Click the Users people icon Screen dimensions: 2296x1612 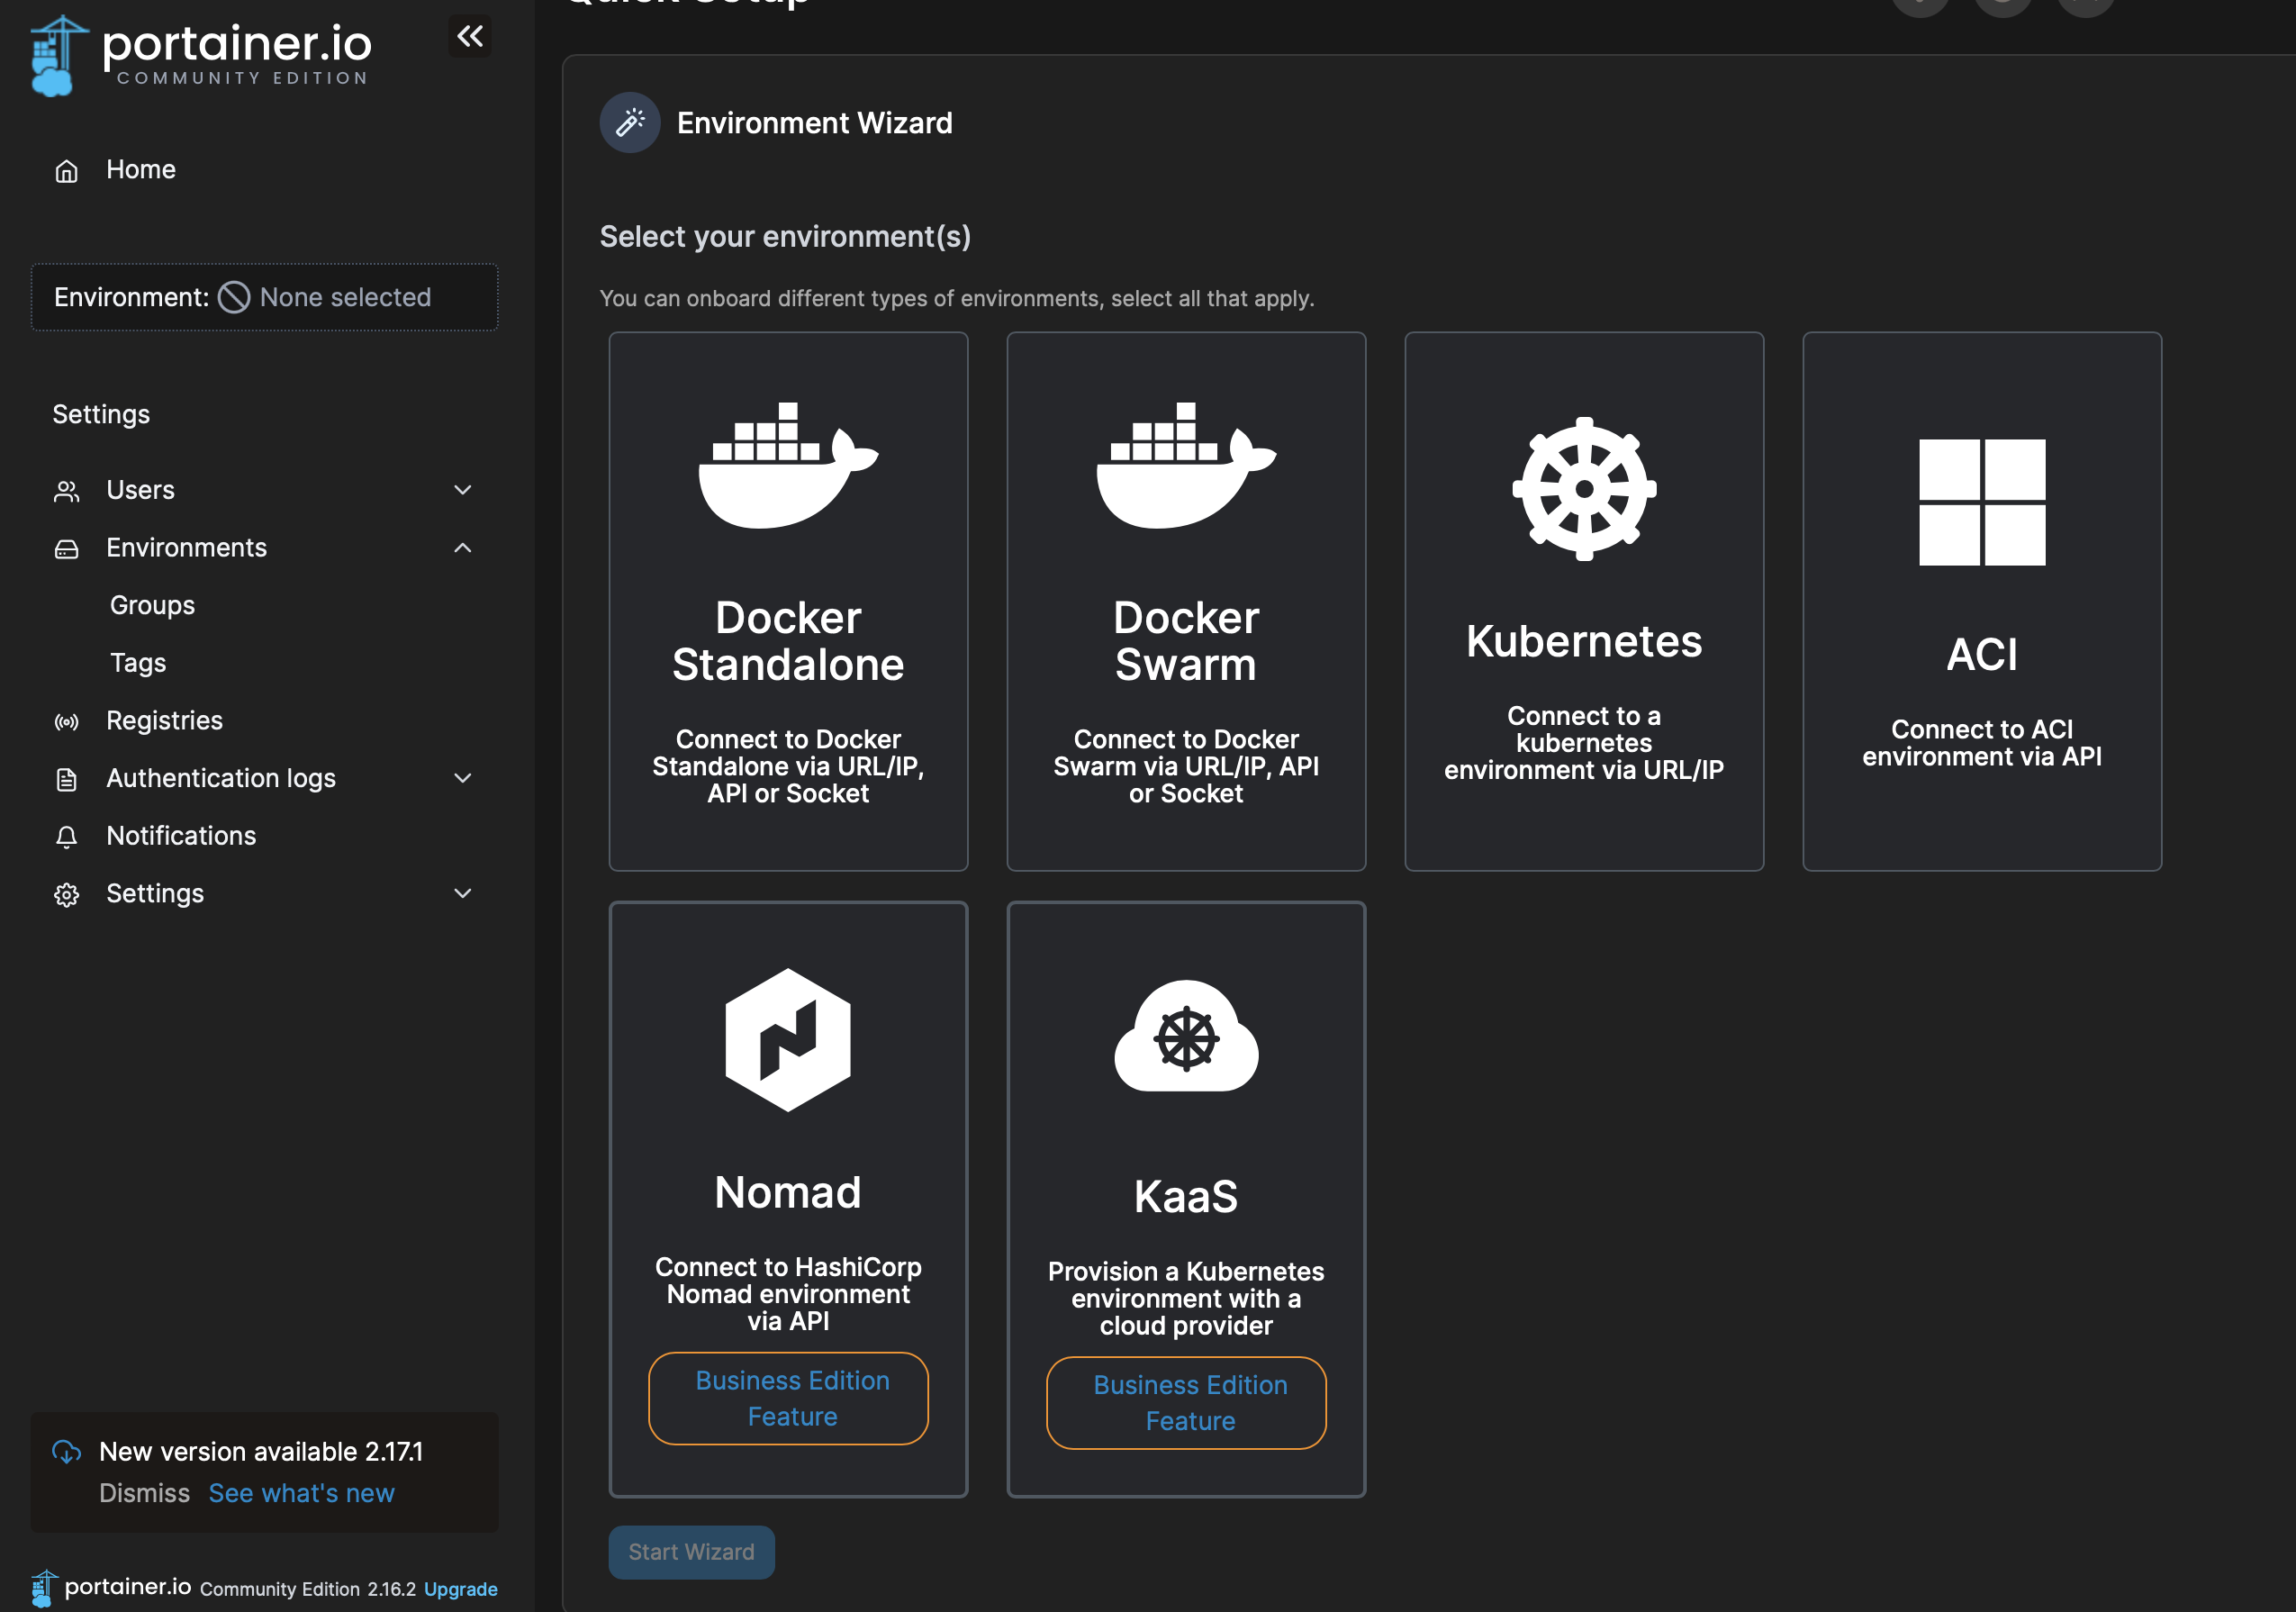(x=66, y=491)
